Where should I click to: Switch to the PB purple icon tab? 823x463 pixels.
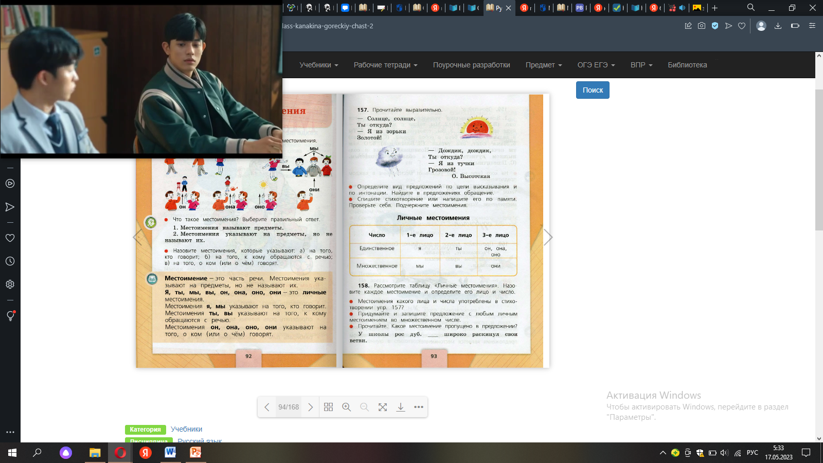click(x=580, y=8)
